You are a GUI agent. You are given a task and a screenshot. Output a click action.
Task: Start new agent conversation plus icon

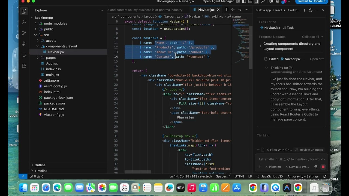pyautogui.click(x=304, y=10)
